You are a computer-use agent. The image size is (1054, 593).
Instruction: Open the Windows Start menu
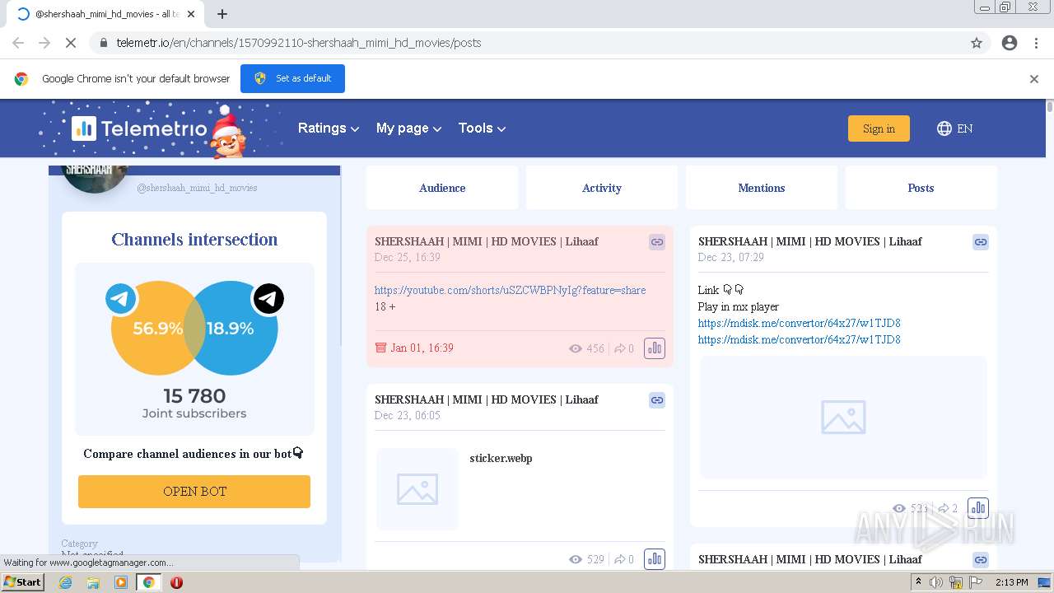click(23, 582)
